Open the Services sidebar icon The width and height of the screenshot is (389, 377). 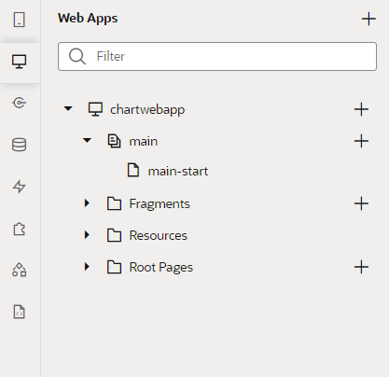(20, 103)
